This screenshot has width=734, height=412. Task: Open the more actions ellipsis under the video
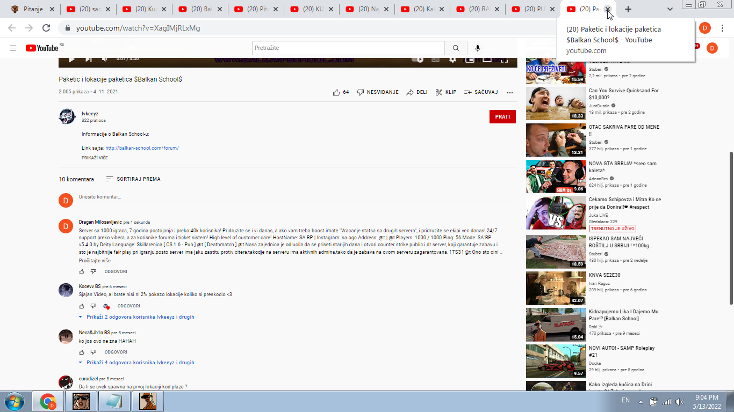pyautogui.click(x=510, y=92)
